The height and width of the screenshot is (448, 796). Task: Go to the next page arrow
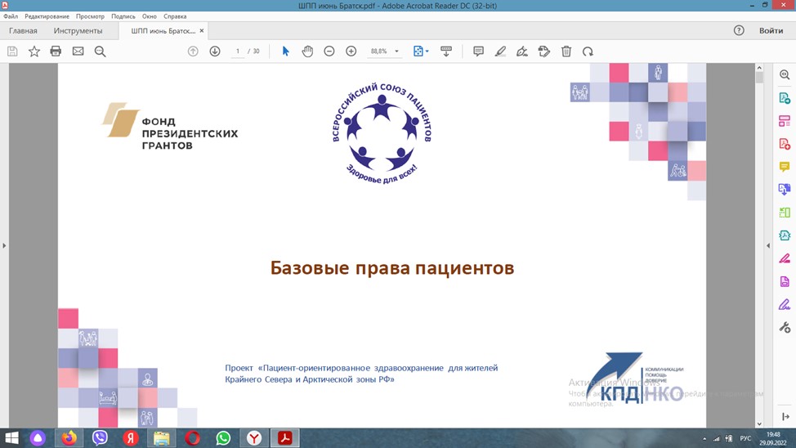coord(215,52)
